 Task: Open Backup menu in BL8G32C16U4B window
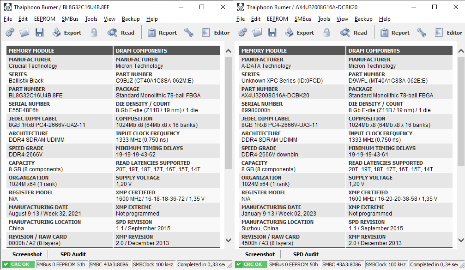131,19
